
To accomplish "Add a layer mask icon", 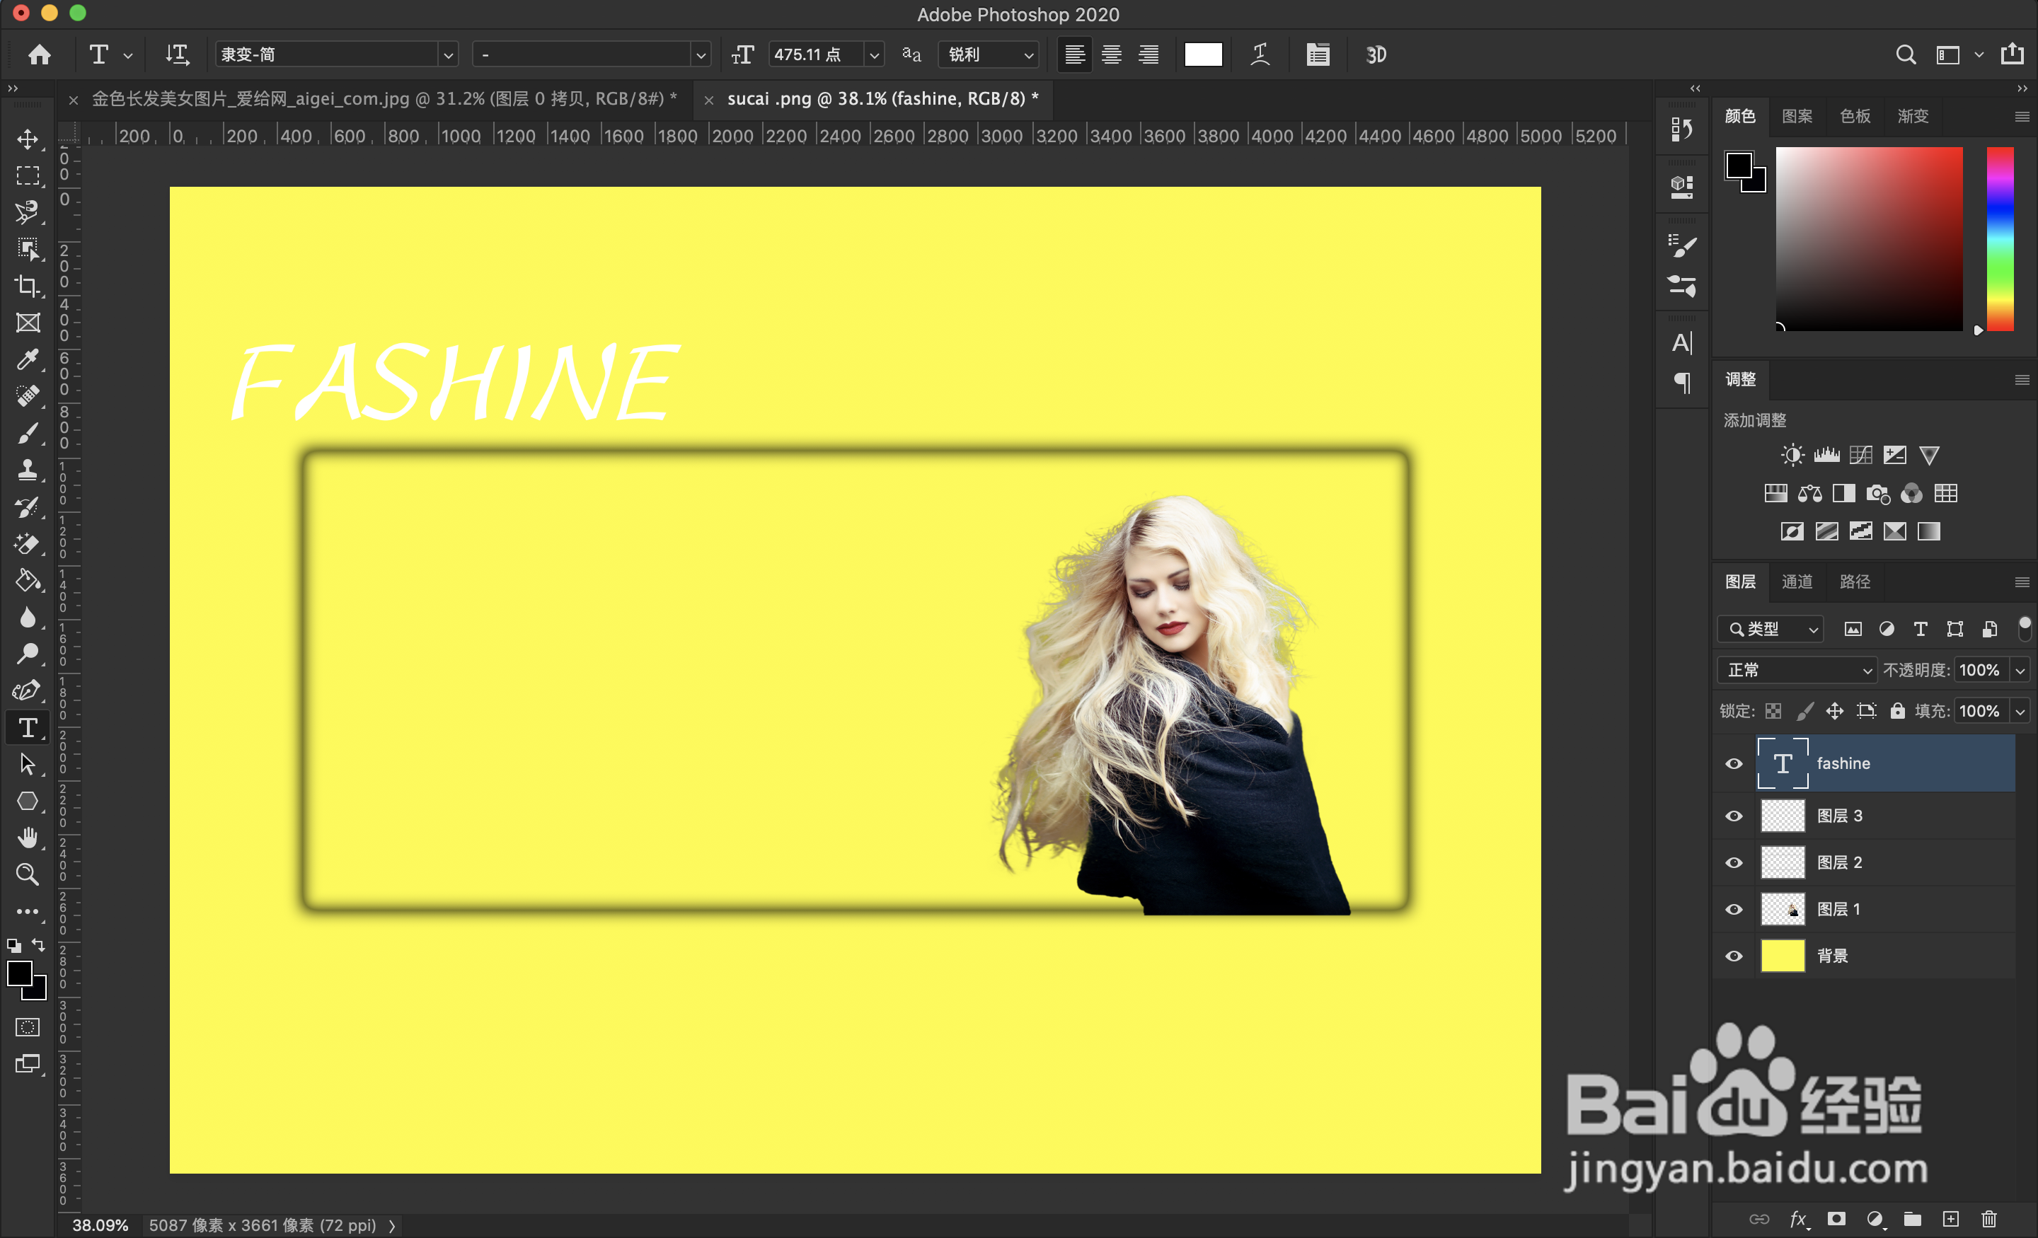I will click(x=1836, y=1219).
